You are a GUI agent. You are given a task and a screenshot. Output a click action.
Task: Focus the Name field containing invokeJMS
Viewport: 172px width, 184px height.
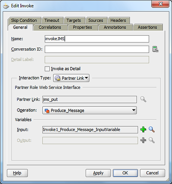97,39
